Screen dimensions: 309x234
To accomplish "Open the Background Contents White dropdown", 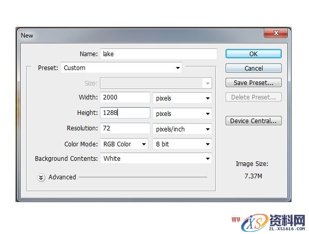I will [156, 159].
